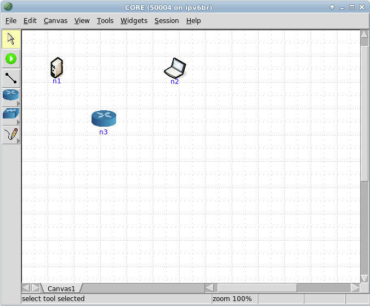This screenshot has height=306, width=370.
Task: Click the vertical scrollbar up arrow
Action: point(365,35)
